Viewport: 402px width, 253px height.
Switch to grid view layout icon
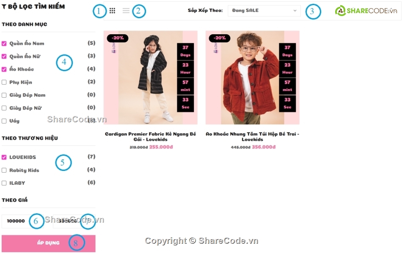[x=112, y=11]
